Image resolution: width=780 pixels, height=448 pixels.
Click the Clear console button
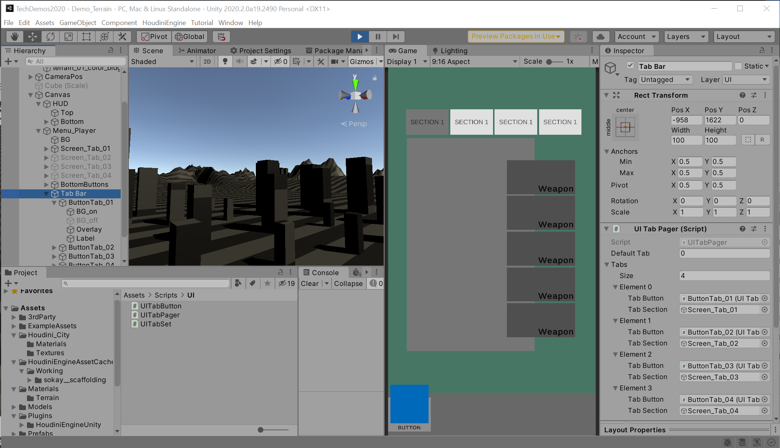[x=309, y=283]
